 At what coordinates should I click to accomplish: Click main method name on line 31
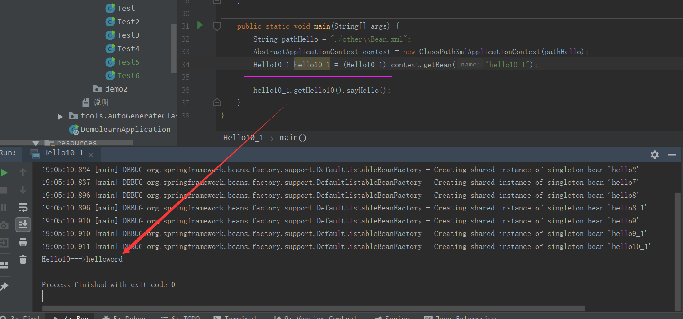322,26
